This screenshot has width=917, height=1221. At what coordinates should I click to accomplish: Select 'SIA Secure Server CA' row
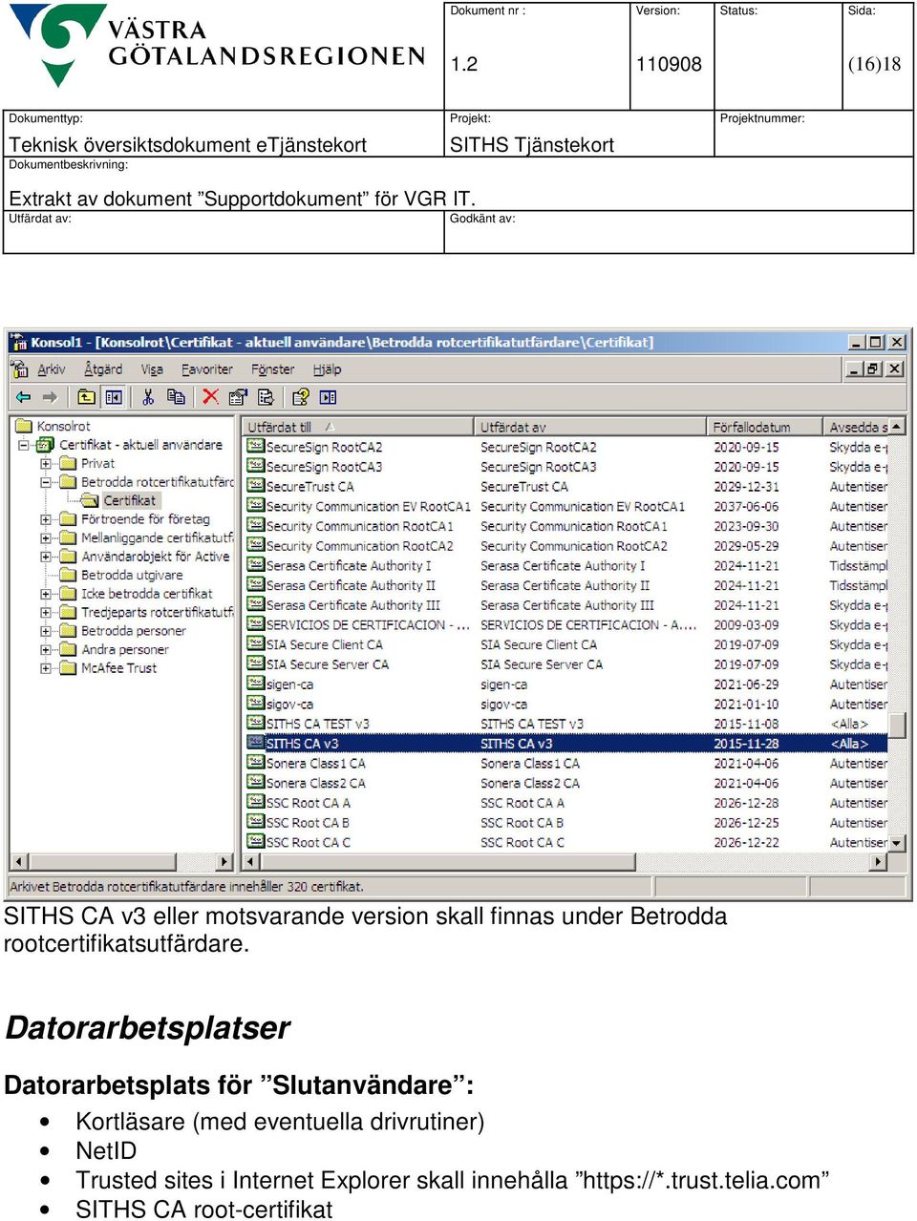tap(565, 664)
